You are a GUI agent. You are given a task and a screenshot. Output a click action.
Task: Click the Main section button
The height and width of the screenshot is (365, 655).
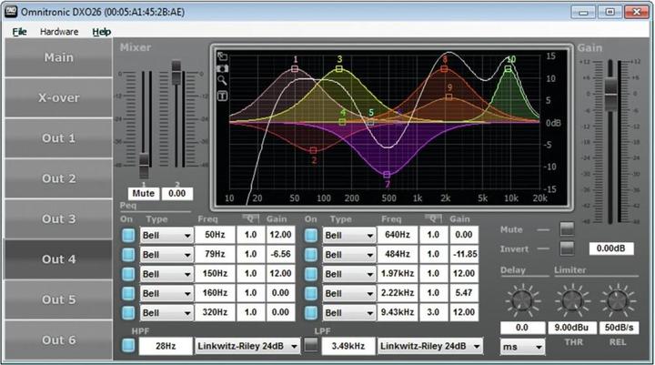58,57
